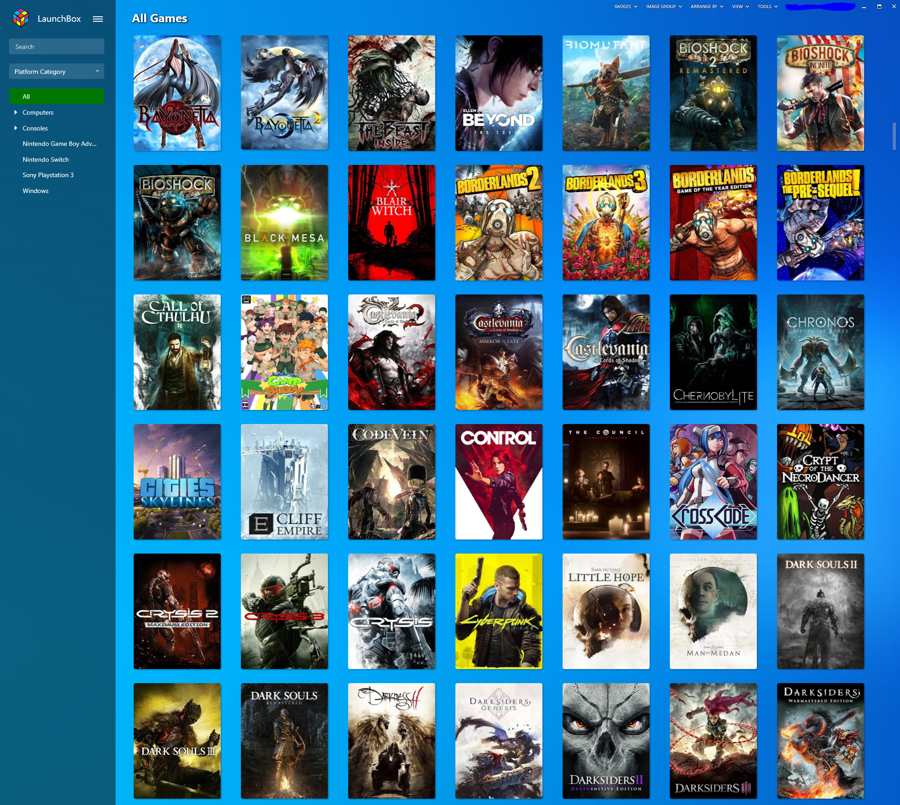Select BioShock Infinite cover

coord(821,93)
